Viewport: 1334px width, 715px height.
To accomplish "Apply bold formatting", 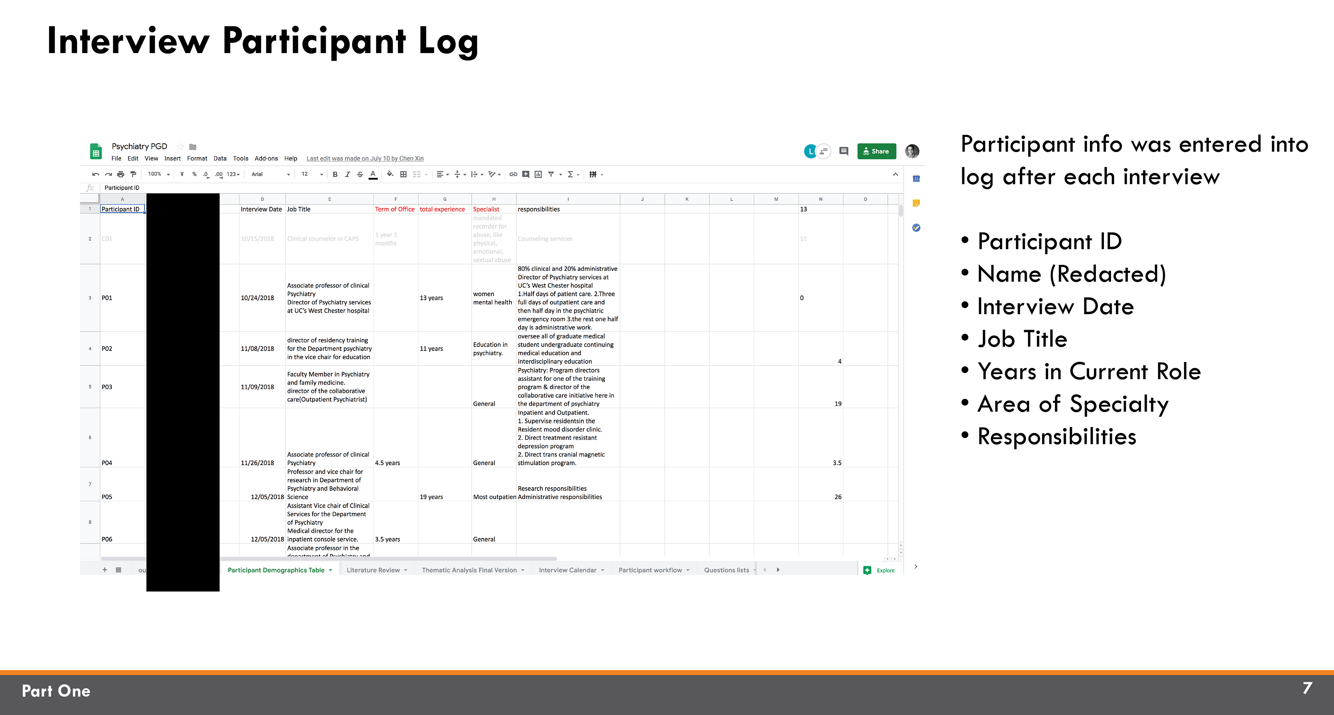I will coord(335,174).
